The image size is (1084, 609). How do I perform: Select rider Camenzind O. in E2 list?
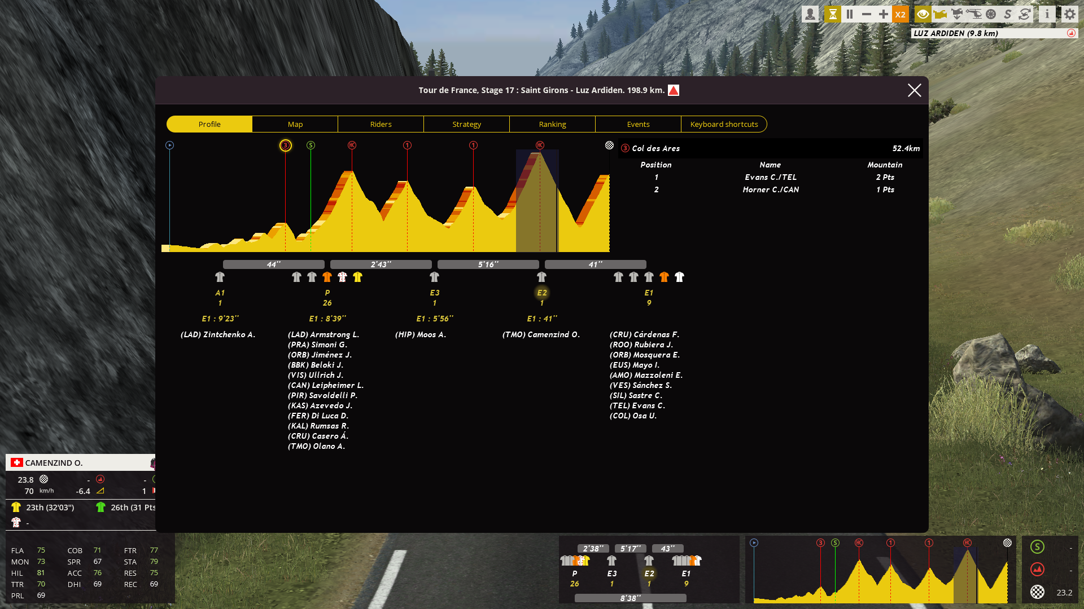(541, 334)
